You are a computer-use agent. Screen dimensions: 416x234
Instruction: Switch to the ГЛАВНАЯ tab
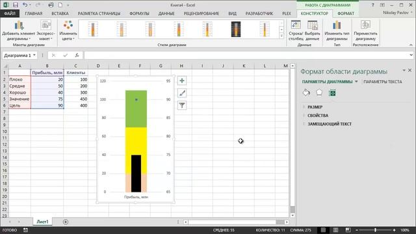(34, 13)
